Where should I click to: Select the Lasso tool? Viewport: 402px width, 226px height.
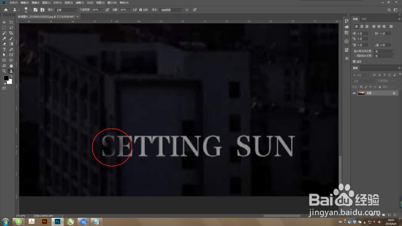tap(11, 28)
